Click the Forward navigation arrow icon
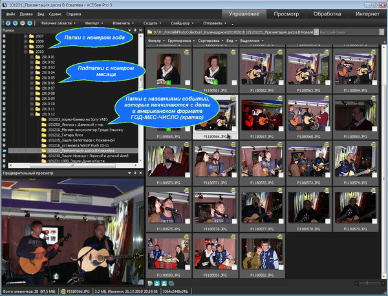Screen dimensions: 388x296 tap(23, 23)
